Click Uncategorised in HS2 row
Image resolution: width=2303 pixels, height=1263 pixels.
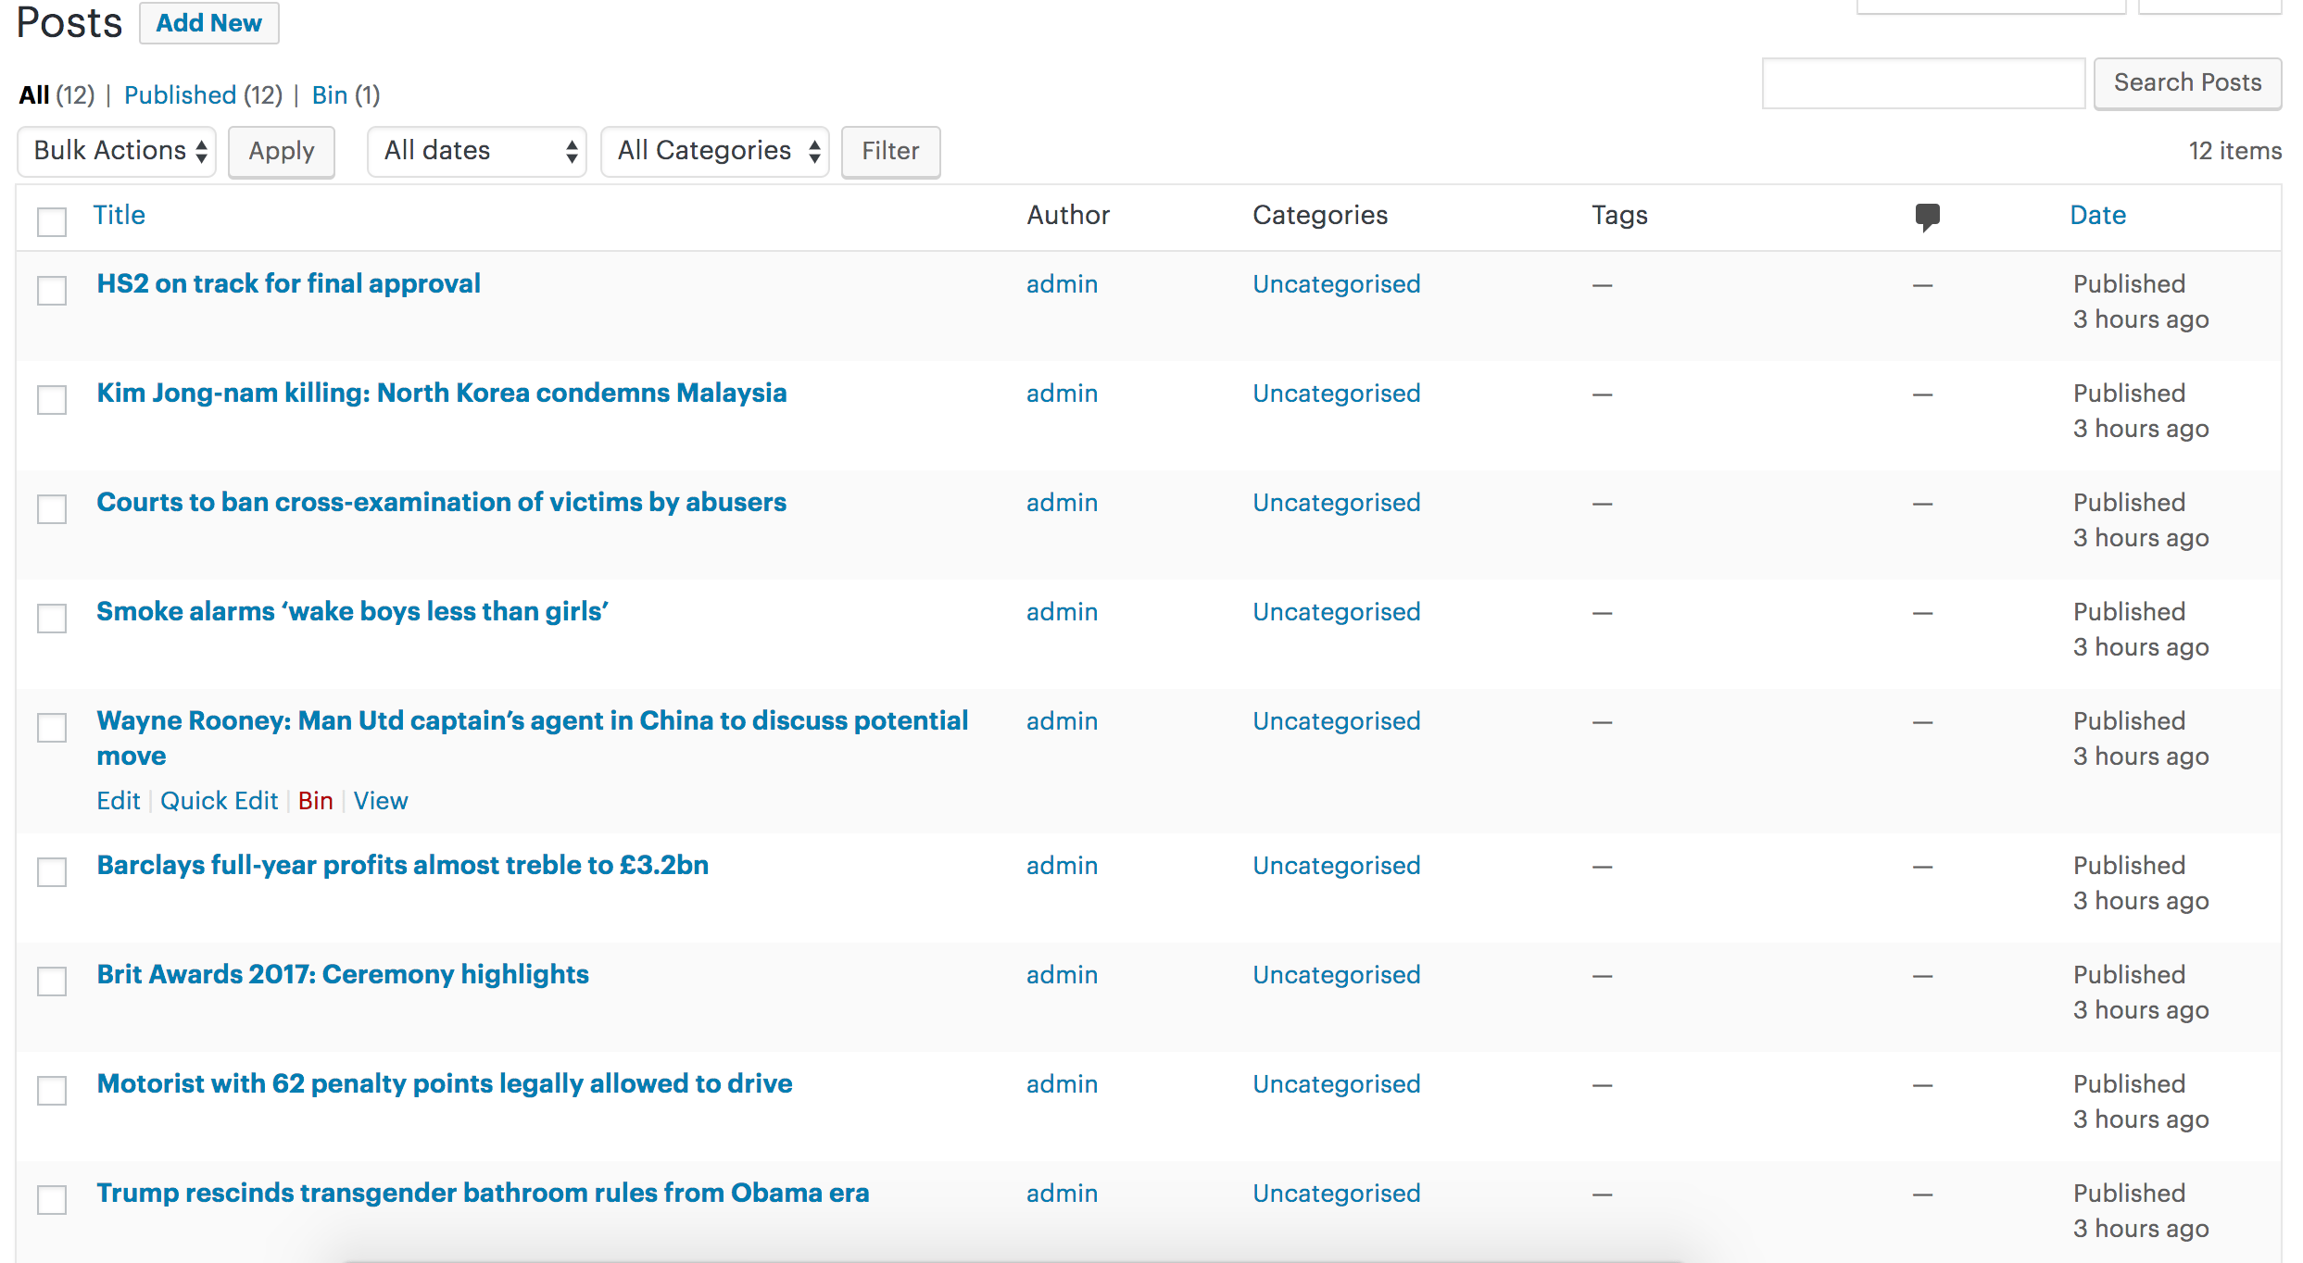1336,284
